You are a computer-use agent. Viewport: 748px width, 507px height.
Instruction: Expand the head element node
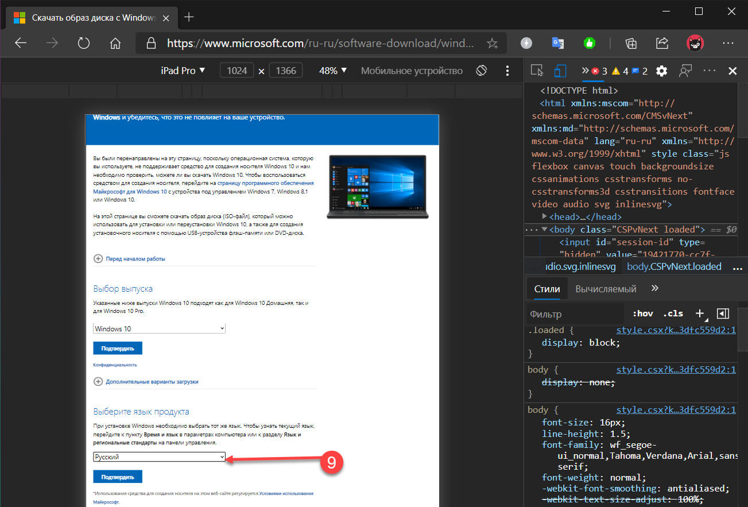(x=544, y=216)
